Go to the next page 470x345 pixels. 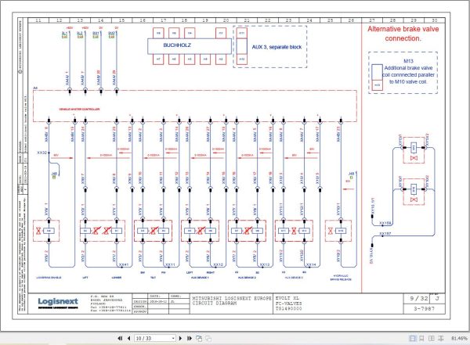coord(180,338)
